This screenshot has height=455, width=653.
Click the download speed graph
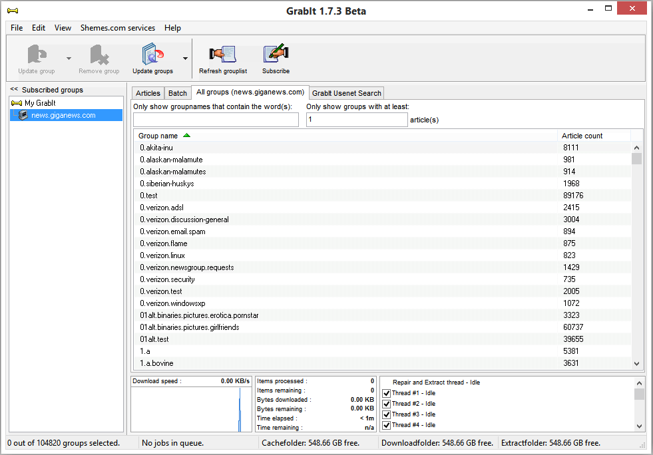192,409
